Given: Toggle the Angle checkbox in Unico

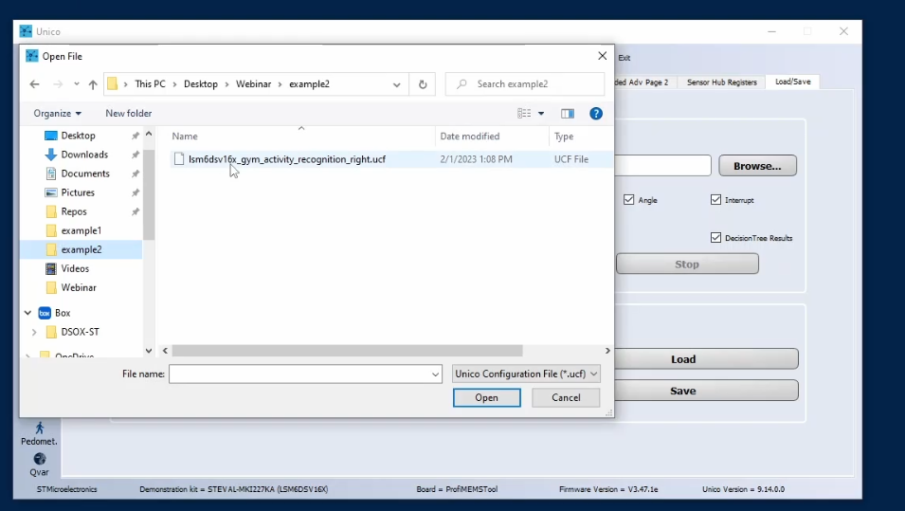Looking at the screenshot, I should coord(629,200).
